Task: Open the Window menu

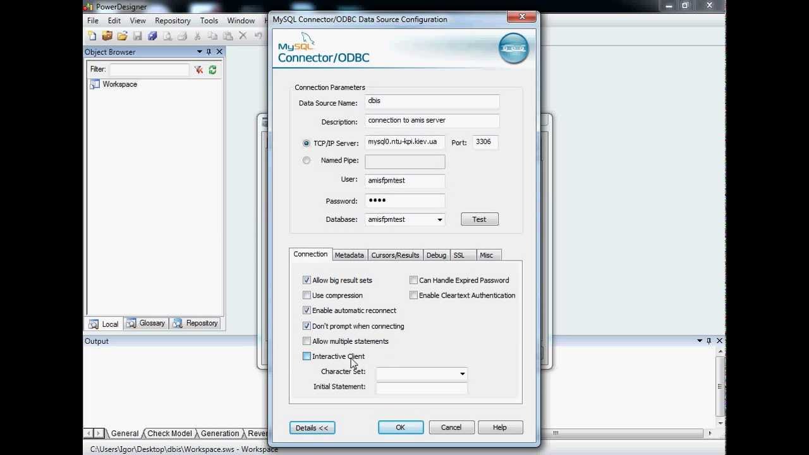Action: [x=241, y=21]
